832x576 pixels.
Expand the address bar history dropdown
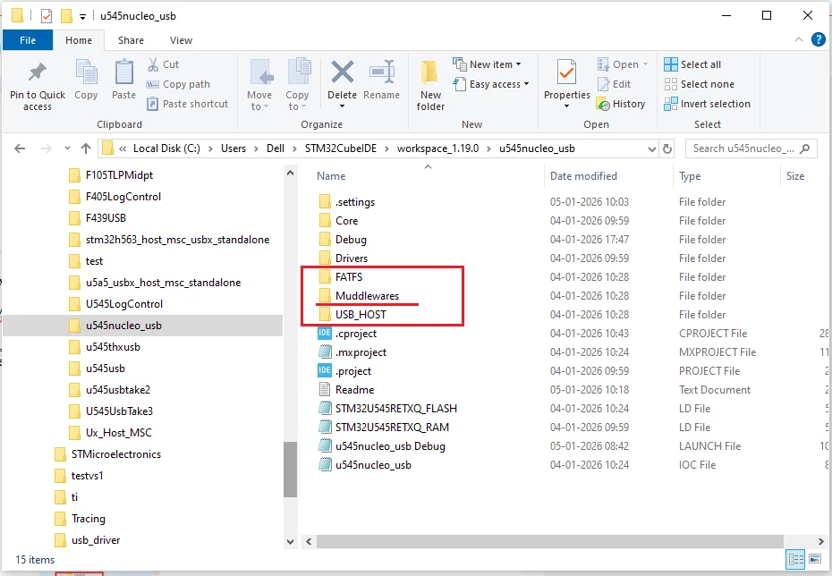[652, 149]
